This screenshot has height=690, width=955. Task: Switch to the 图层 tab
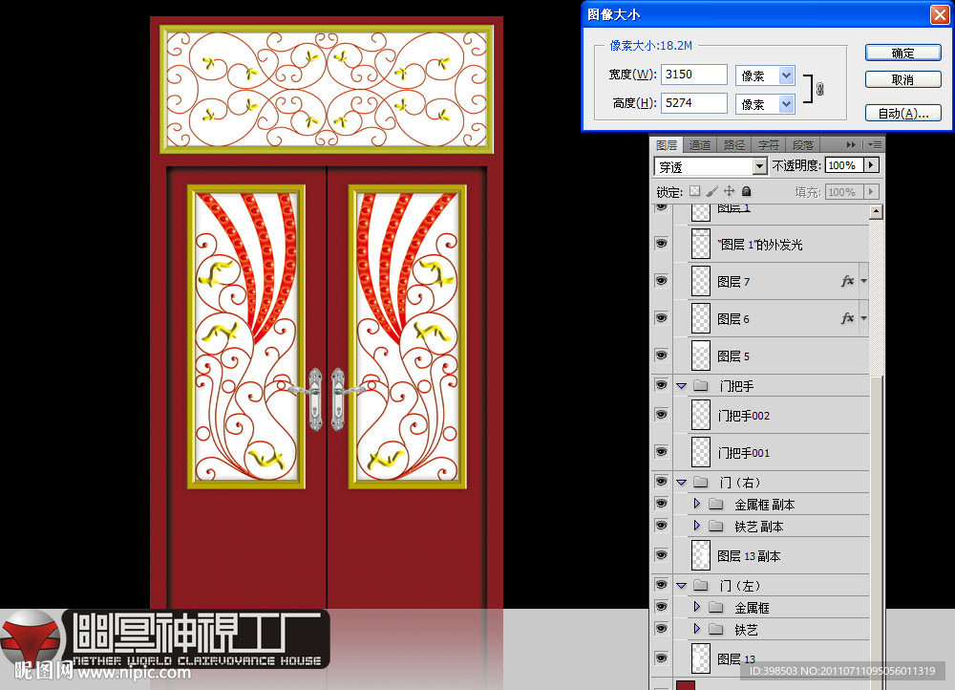coord(667,145)
